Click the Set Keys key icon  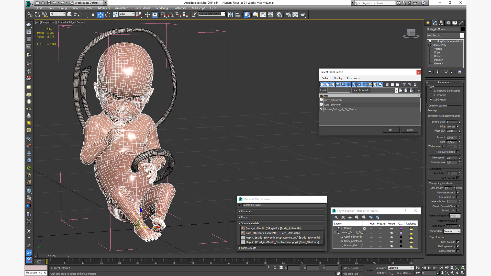pos(370,270)
